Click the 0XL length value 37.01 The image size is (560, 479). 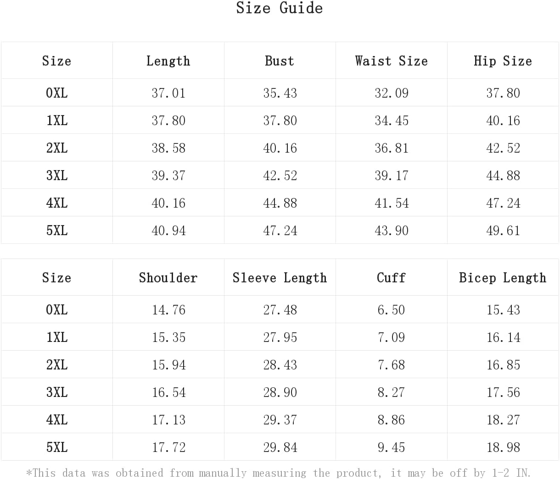[168, 93]
